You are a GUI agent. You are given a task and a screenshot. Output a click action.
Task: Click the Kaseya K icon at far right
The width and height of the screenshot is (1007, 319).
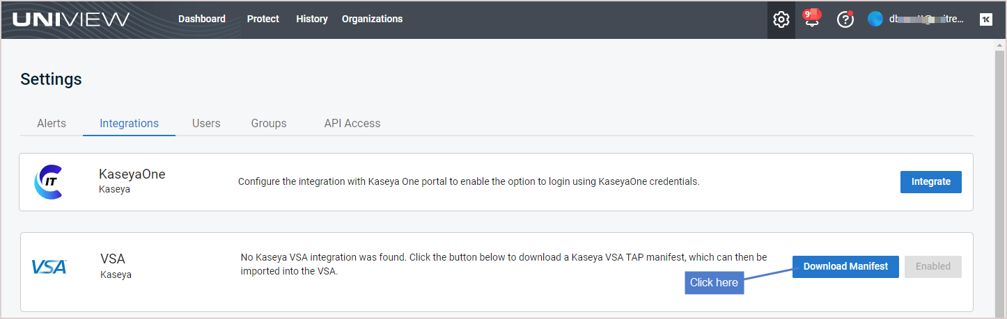(x=985, y=19)
